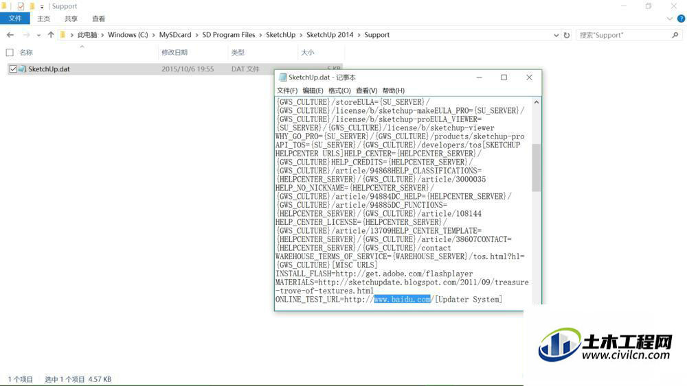Select the SketchUp.dat file icon

[x=23, y=69]
